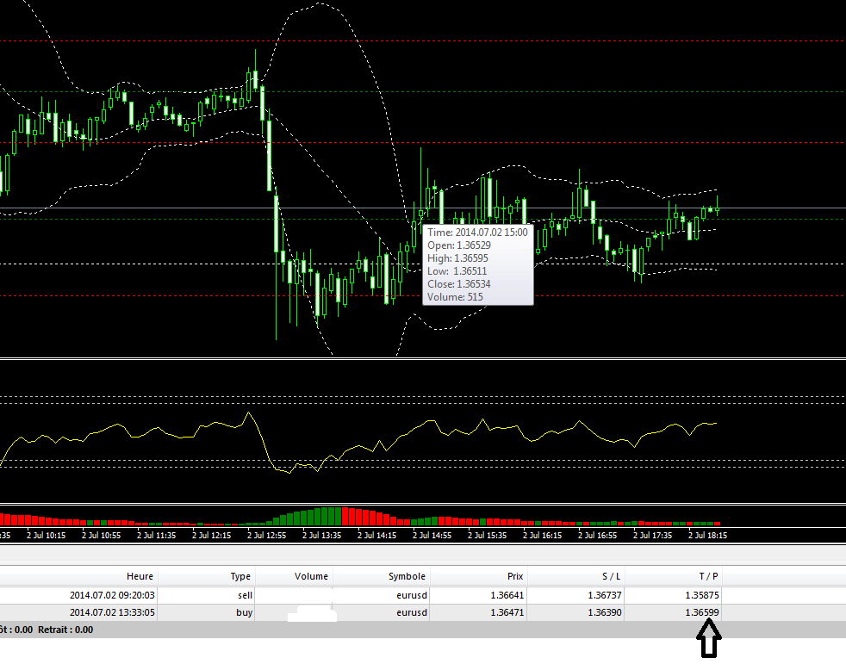Click the 2 Jul 10:15 time axis label

(46, 535)
